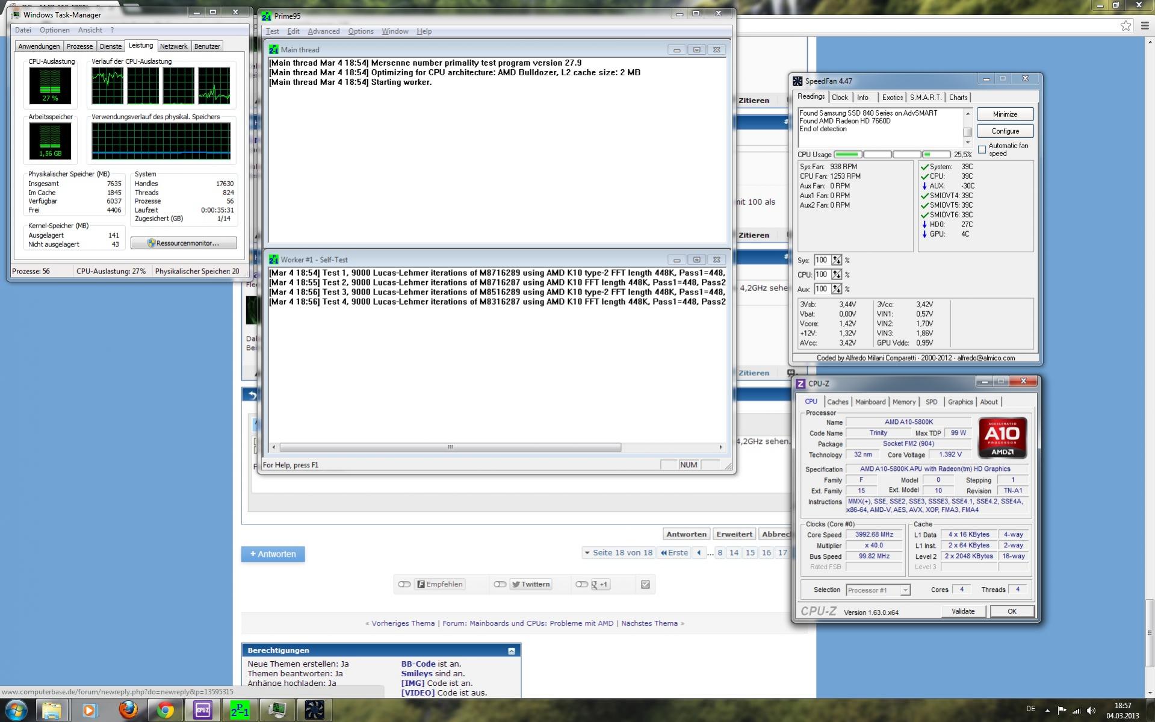This screenshot has height=722, width=1155.
Task: Click SpeedFan's Minimize button
Action: coord(1005,114)
